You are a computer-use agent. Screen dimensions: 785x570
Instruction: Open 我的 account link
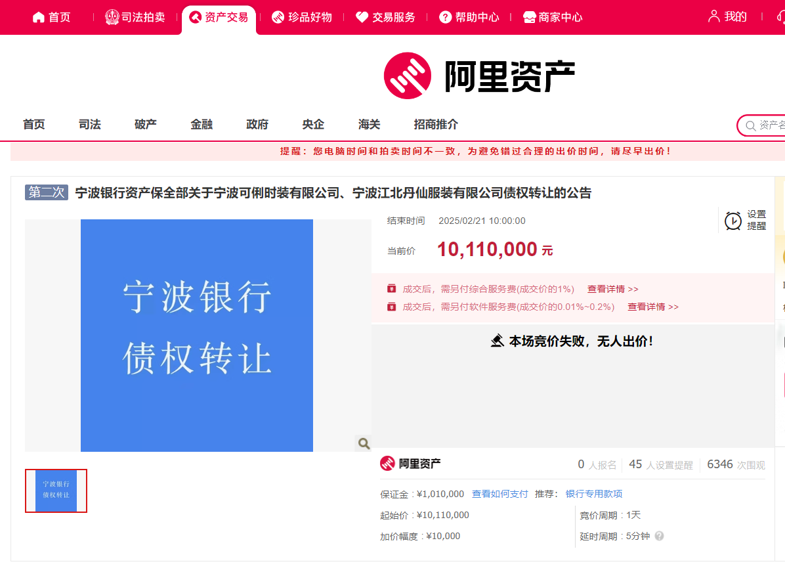pyautogui.click(x=735, y=16)
